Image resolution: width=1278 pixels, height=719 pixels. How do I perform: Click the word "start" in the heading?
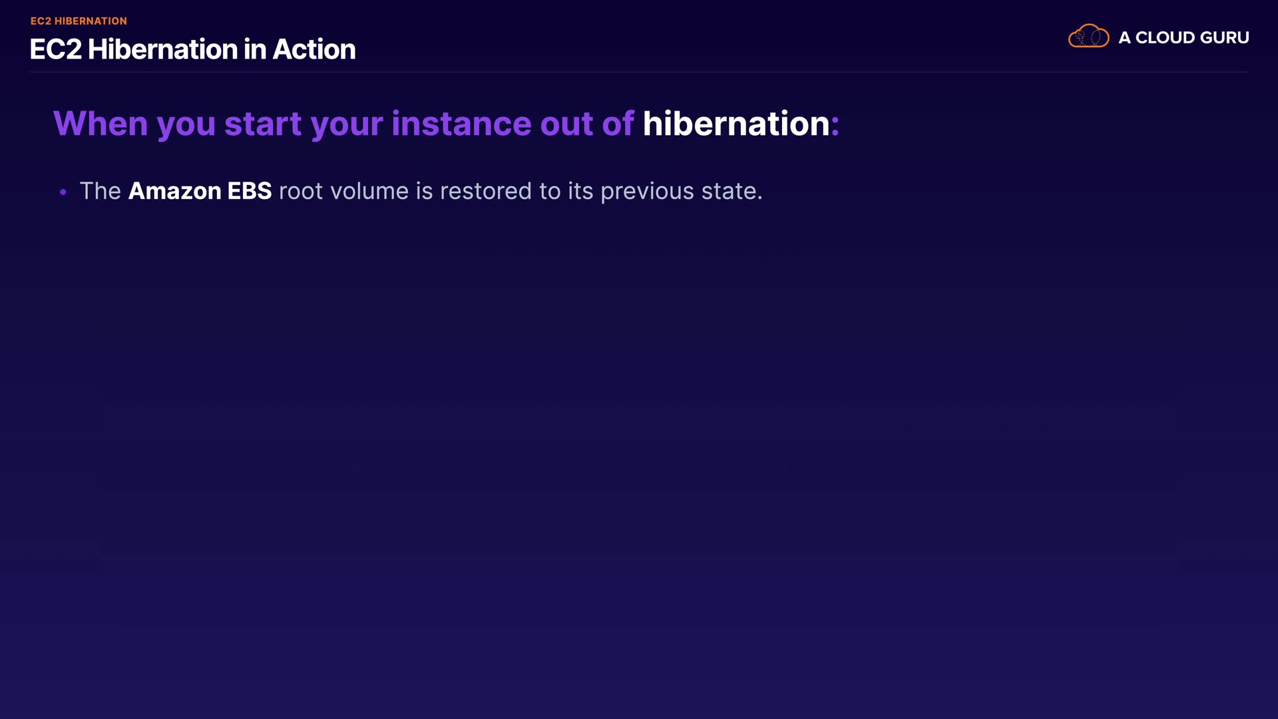pos(263,124)
